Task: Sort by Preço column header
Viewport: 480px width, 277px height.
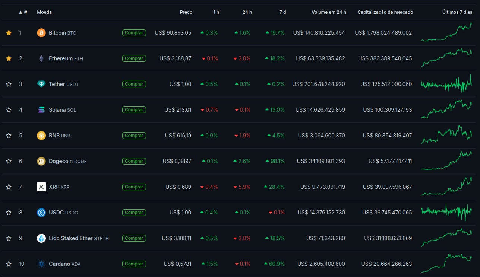Action: pos(186,12)
